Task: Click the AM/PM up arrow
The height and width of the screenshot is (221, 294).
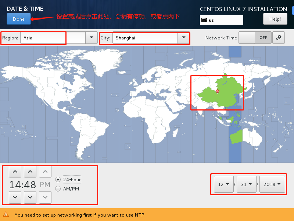Action: 45,171
